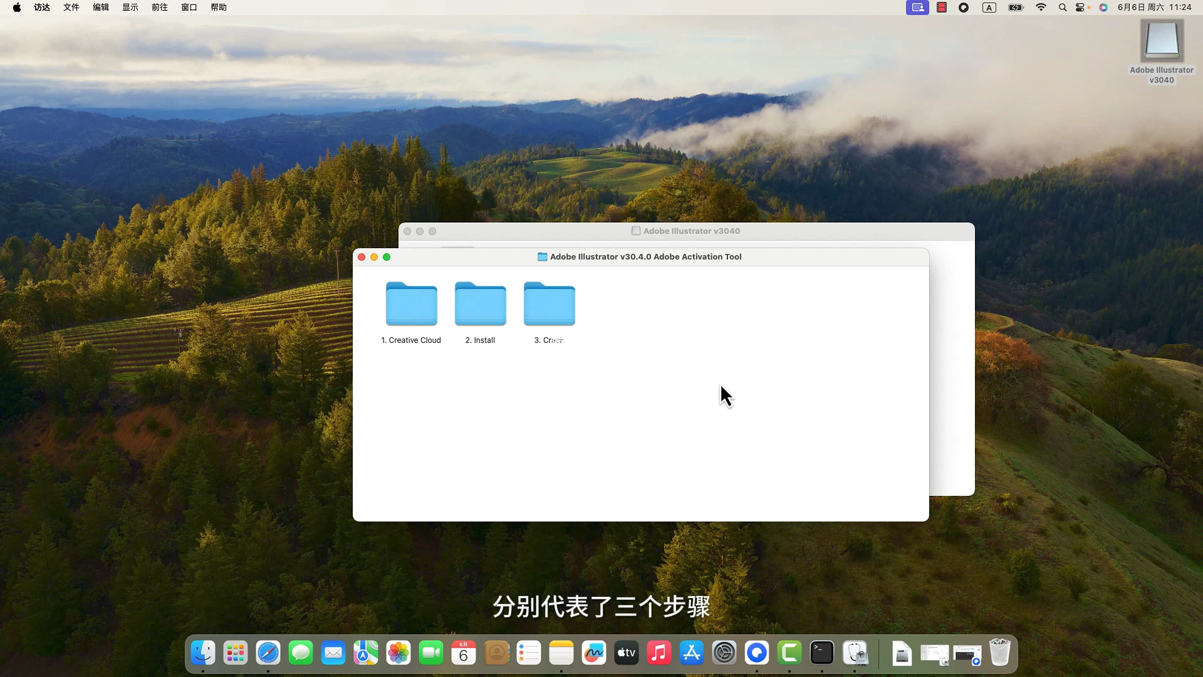Image resolution: width=1203 pixels, height=677 pixels.
Task: Open the document file stack in Dock
Action: coord(902,654)
